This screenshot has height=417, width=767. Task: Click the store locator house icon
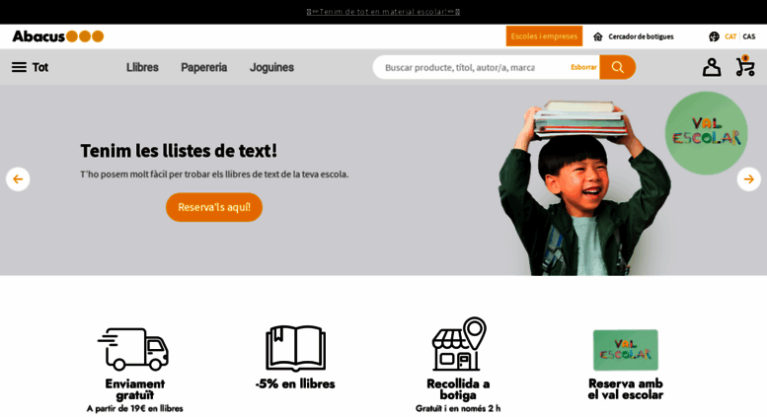click(x=598, y=36)
